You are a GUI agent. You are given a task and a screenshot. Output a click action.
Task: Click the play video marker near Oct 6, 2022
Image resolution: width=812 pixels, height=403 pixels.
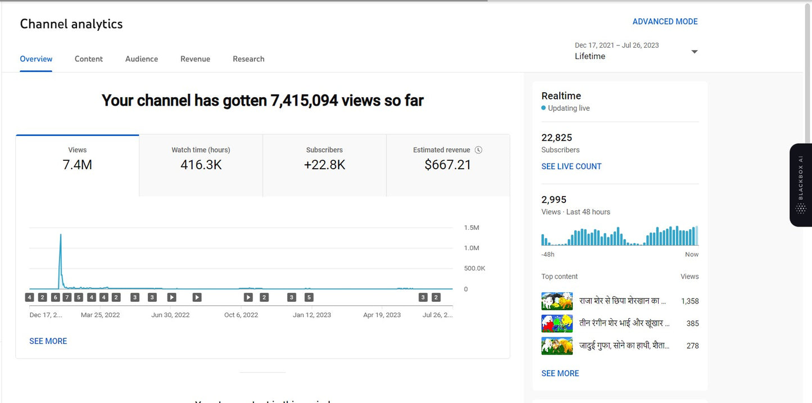coord(248,297)
